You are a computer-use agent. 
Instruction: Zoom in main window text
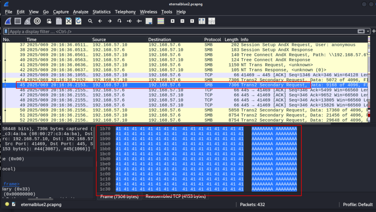point(173,21)
